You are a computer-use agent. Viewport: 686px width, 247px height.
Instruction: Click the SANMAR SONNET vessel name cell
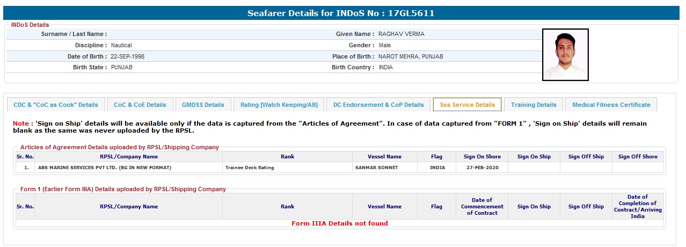(x=377, y=168)
